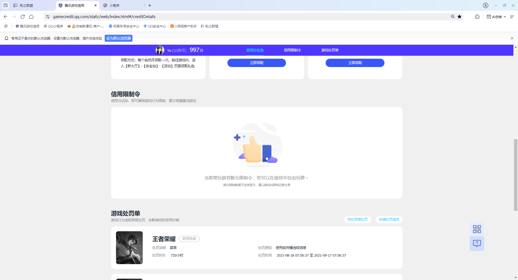Screen dimensions: 518x280
Task: Click the scrollbar up arrow
Action: (x=516, y=47)
